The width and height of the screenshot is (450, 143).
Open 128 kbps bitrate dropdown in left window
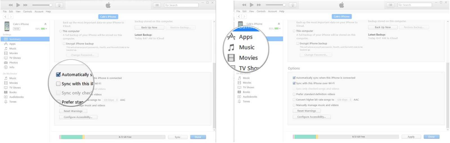(x=111, y=100)
